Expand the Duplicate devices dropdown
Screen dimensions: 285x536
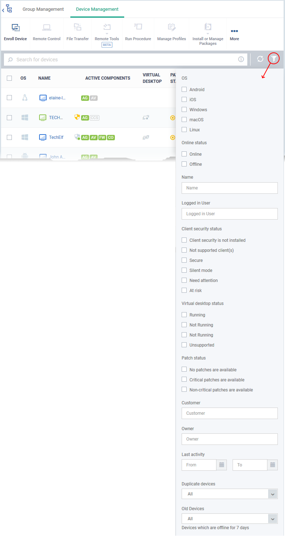tap(230, 494)
